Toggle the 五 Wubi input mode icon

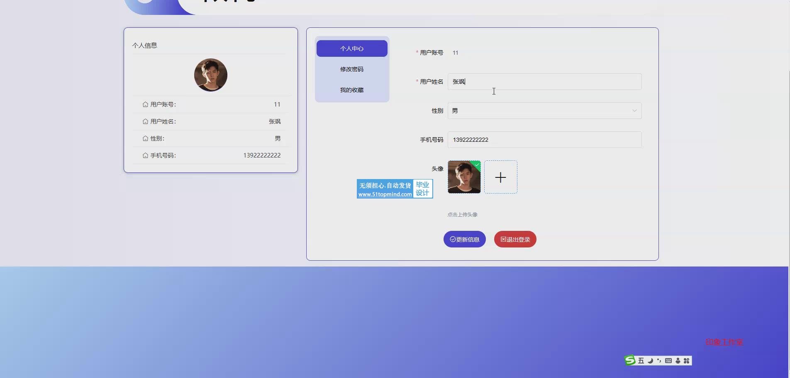(641, 361)
